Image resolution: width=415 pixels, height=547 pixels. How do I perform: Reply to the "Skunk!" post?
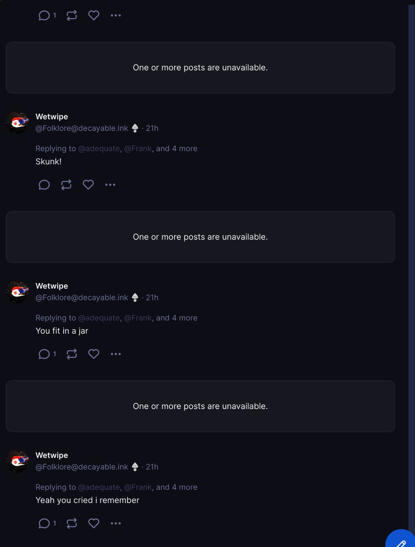(44, 185)
